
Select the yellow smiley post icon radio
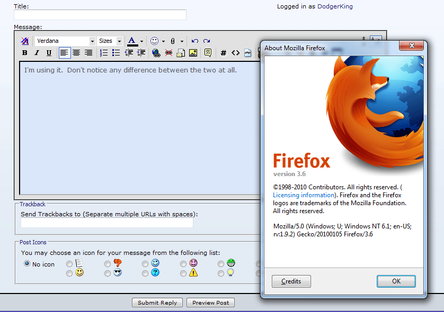(x=69, y=273)
